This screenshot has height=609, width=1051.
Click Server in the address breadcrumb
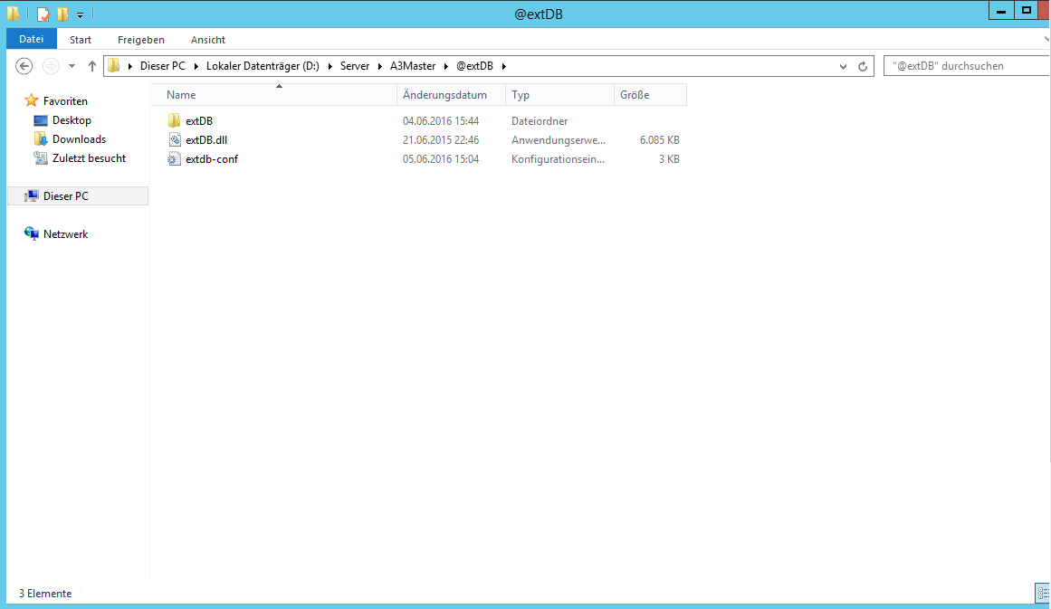tap(355, 66)
